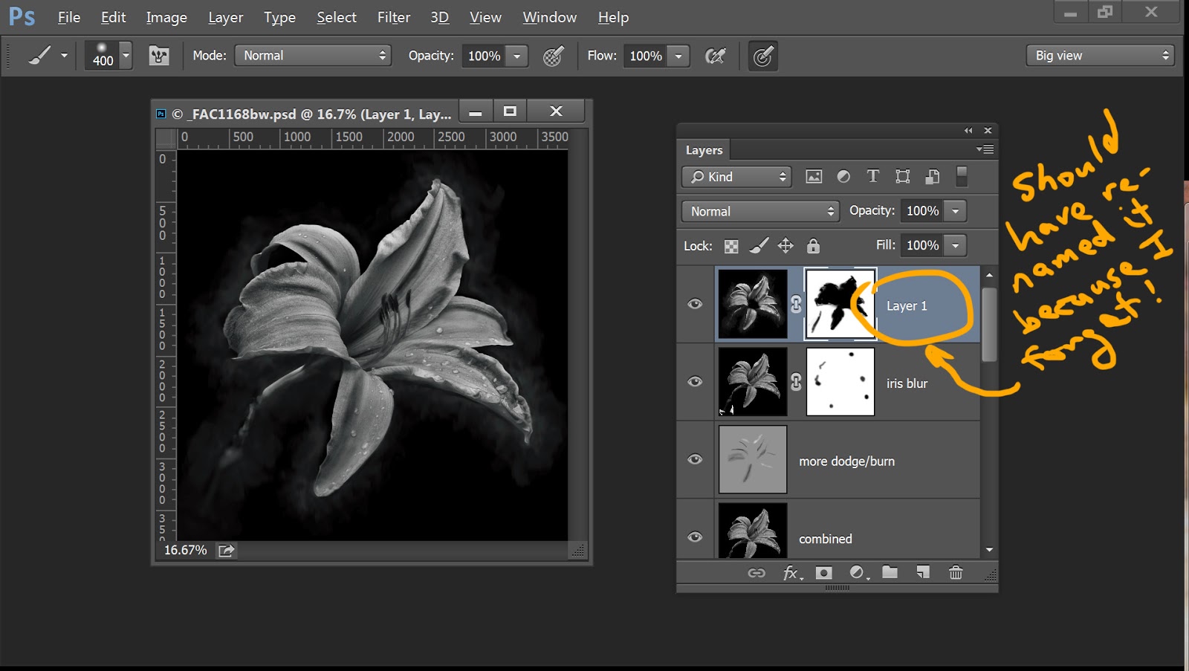Click the trash icon to delete the layer

[x=956, y=572]
